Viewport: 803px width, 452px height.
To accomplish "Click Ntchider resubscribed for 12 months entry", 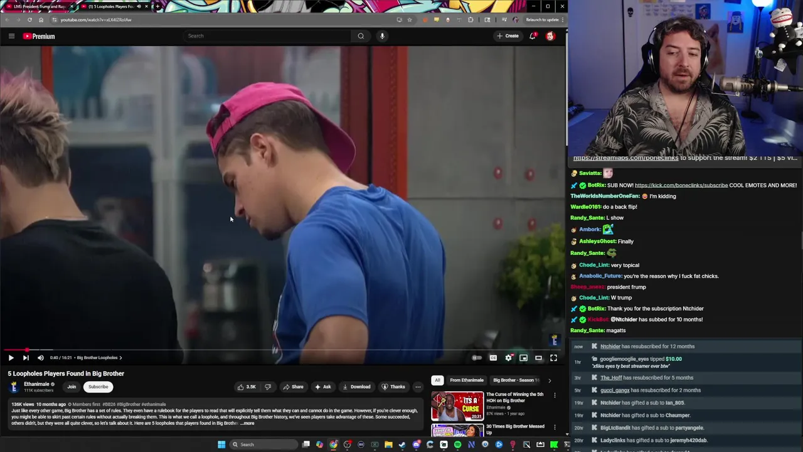I will [647, 347].
